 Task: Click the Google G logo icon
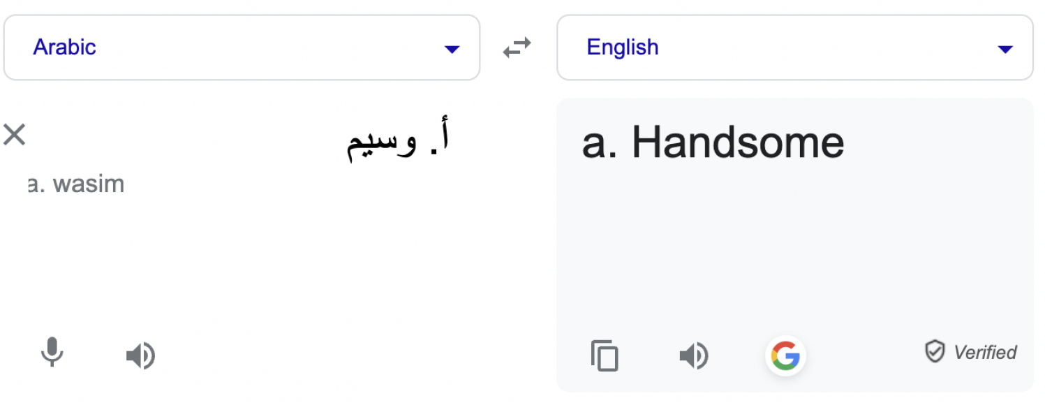pos(786,355)
